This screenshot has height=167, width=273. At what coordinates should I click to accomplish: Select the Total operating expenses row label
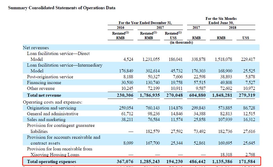[52, 162]
